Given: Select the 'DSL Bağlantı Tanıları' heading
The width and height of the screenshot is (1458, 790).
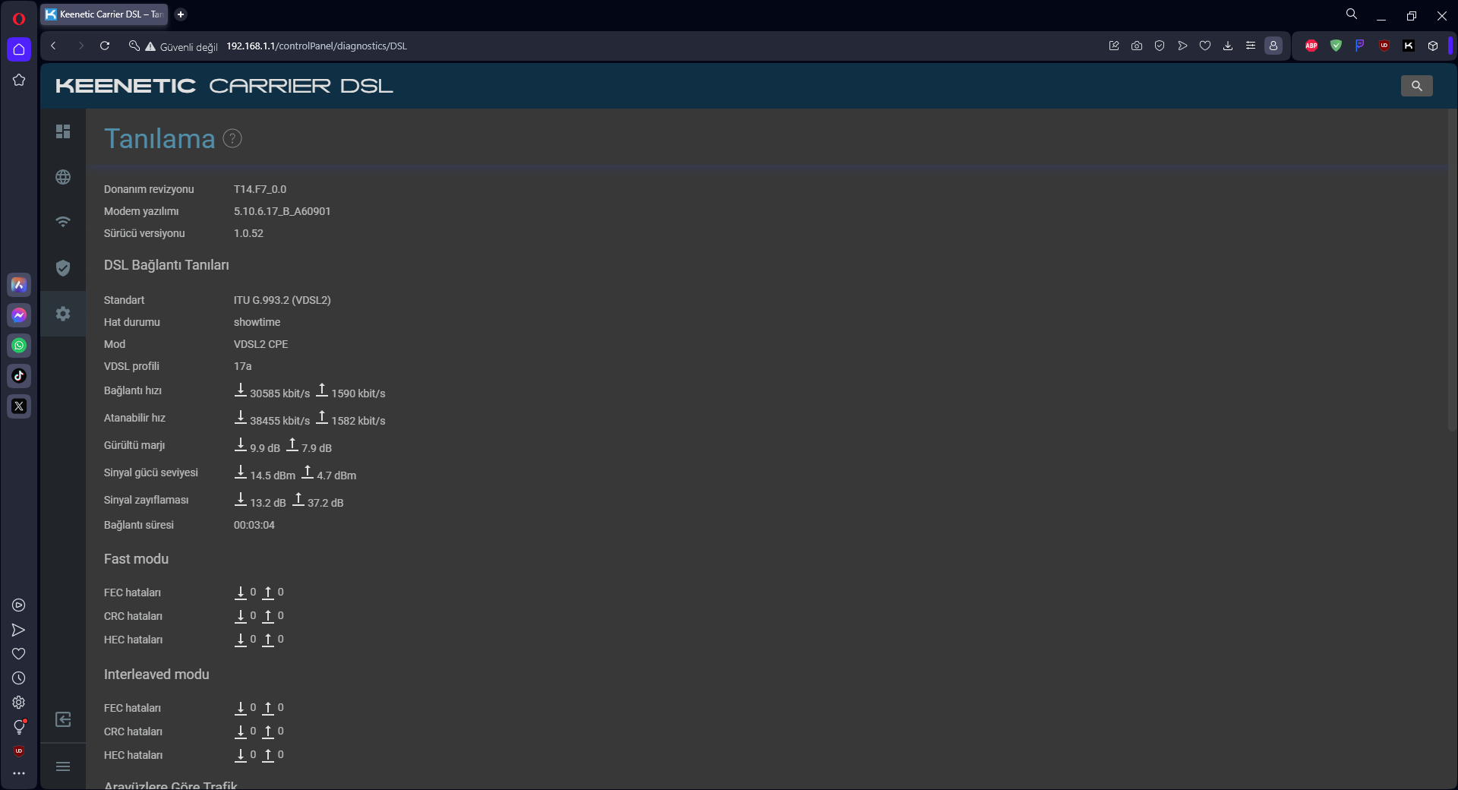Looking at the screenshot, I should click(166, 265).
